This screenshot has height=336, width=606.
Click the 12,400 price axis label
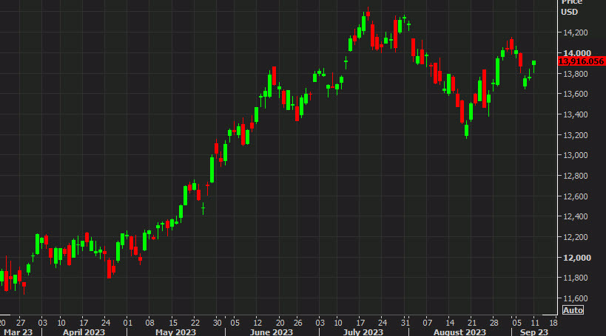(576, 216)
